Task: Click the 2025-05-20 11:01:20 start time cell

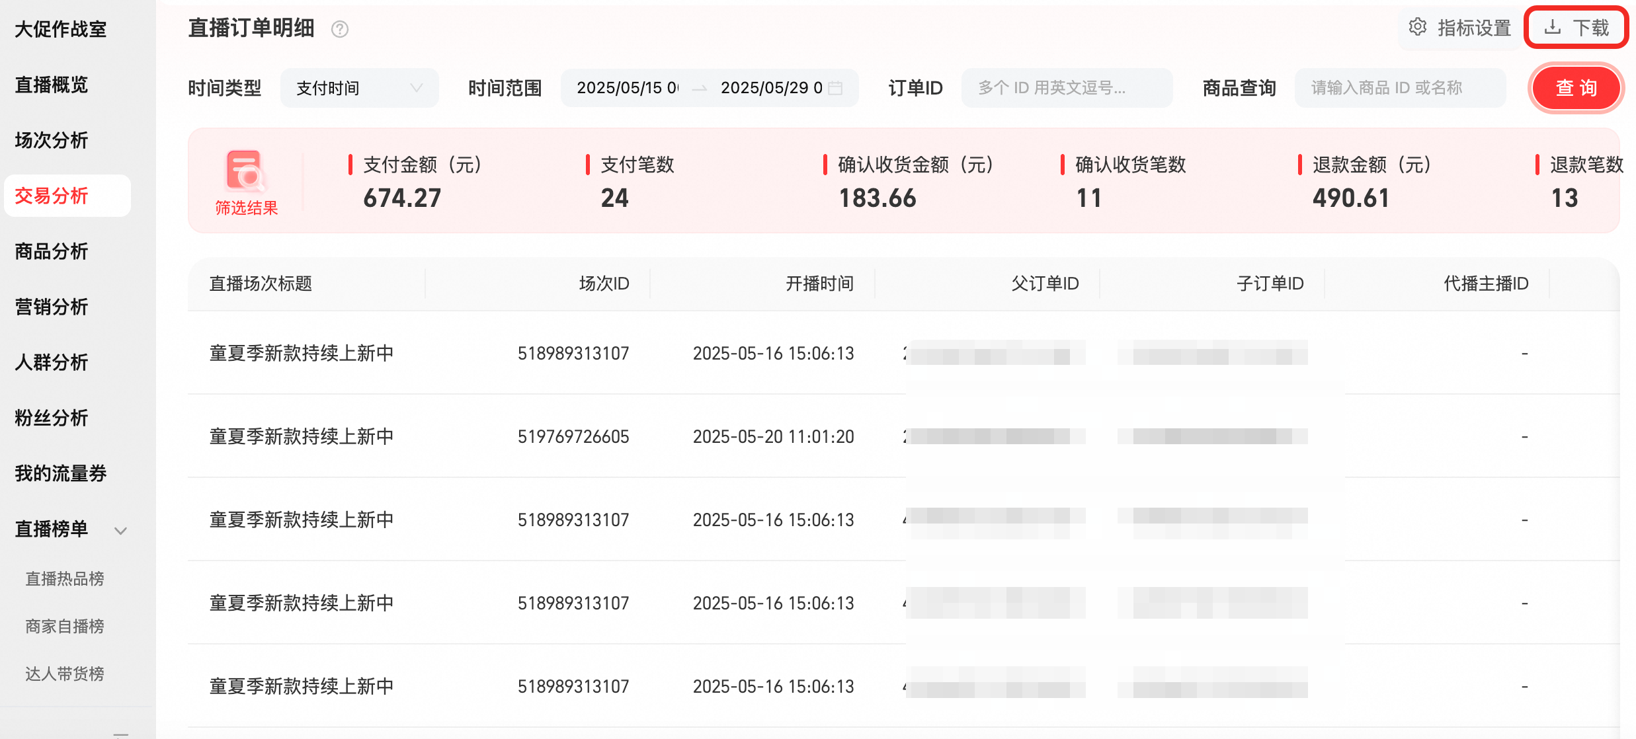Action: tap(774, 436)
